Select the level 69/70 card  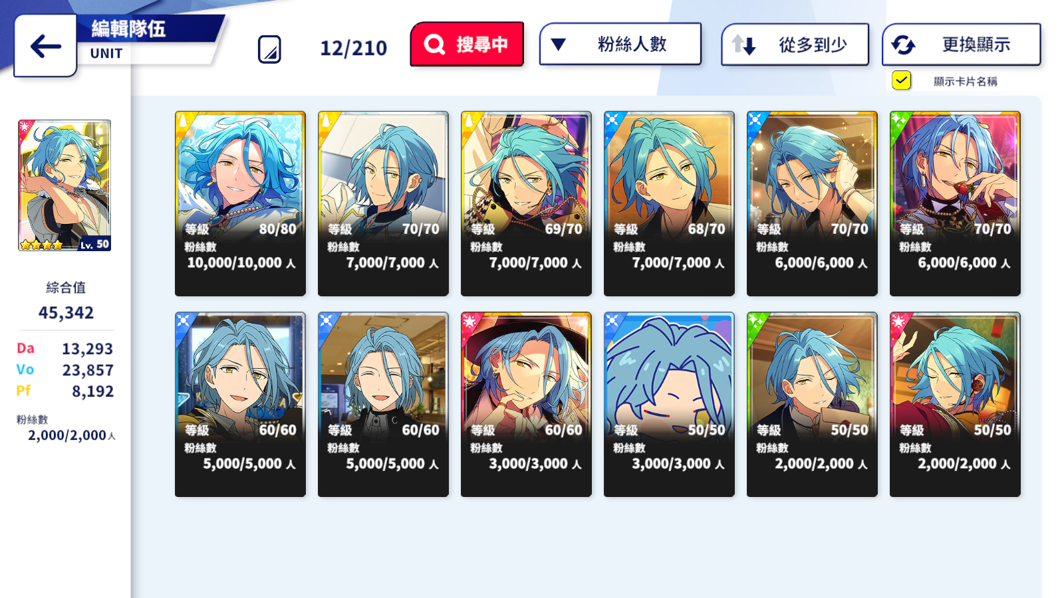(526, 203)
